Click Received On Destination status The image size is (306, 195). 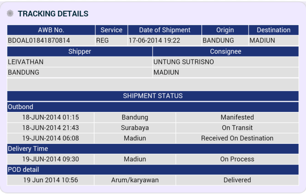point(237,138)
